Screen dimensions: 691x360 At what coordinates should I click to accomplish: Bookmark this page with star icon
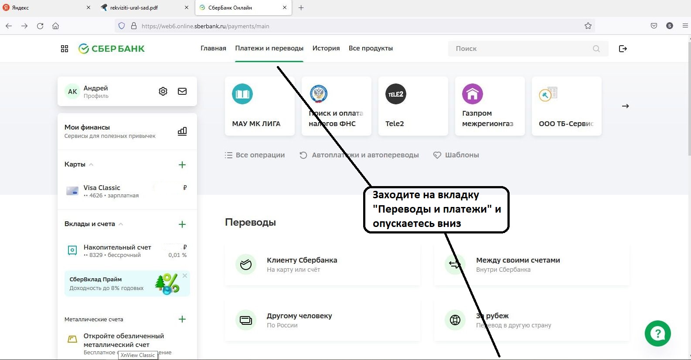588,26
